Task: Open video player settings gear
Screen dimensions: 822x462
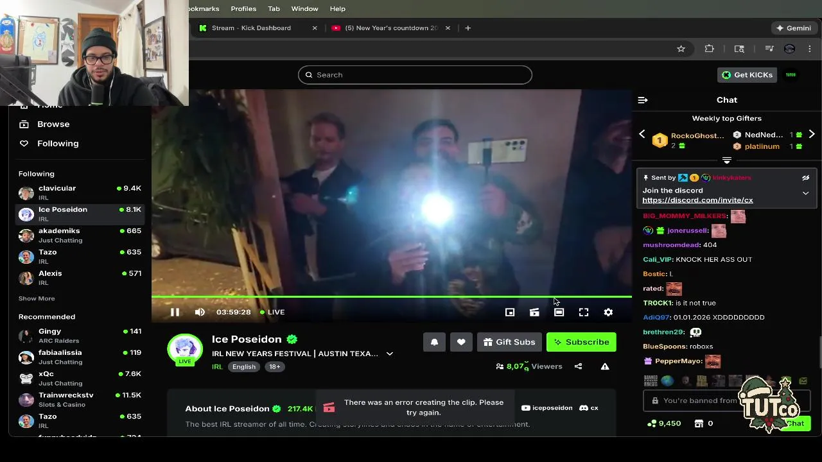Action: point(608,312)
